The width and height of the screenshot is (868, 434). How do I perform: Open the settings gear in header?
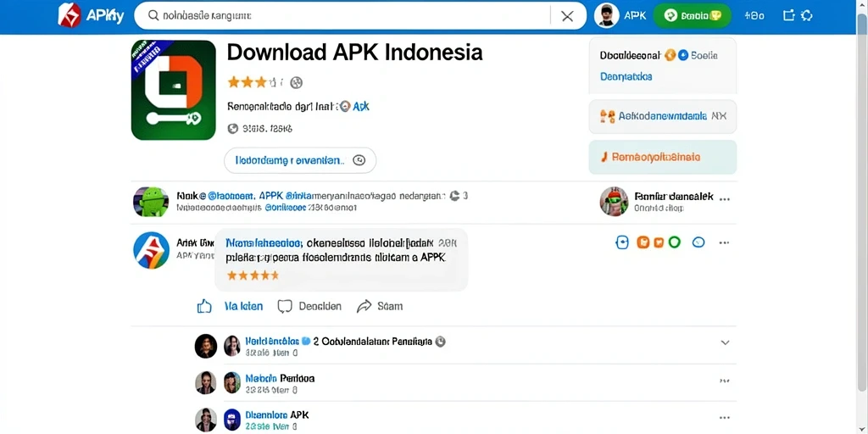pos(807,15)
